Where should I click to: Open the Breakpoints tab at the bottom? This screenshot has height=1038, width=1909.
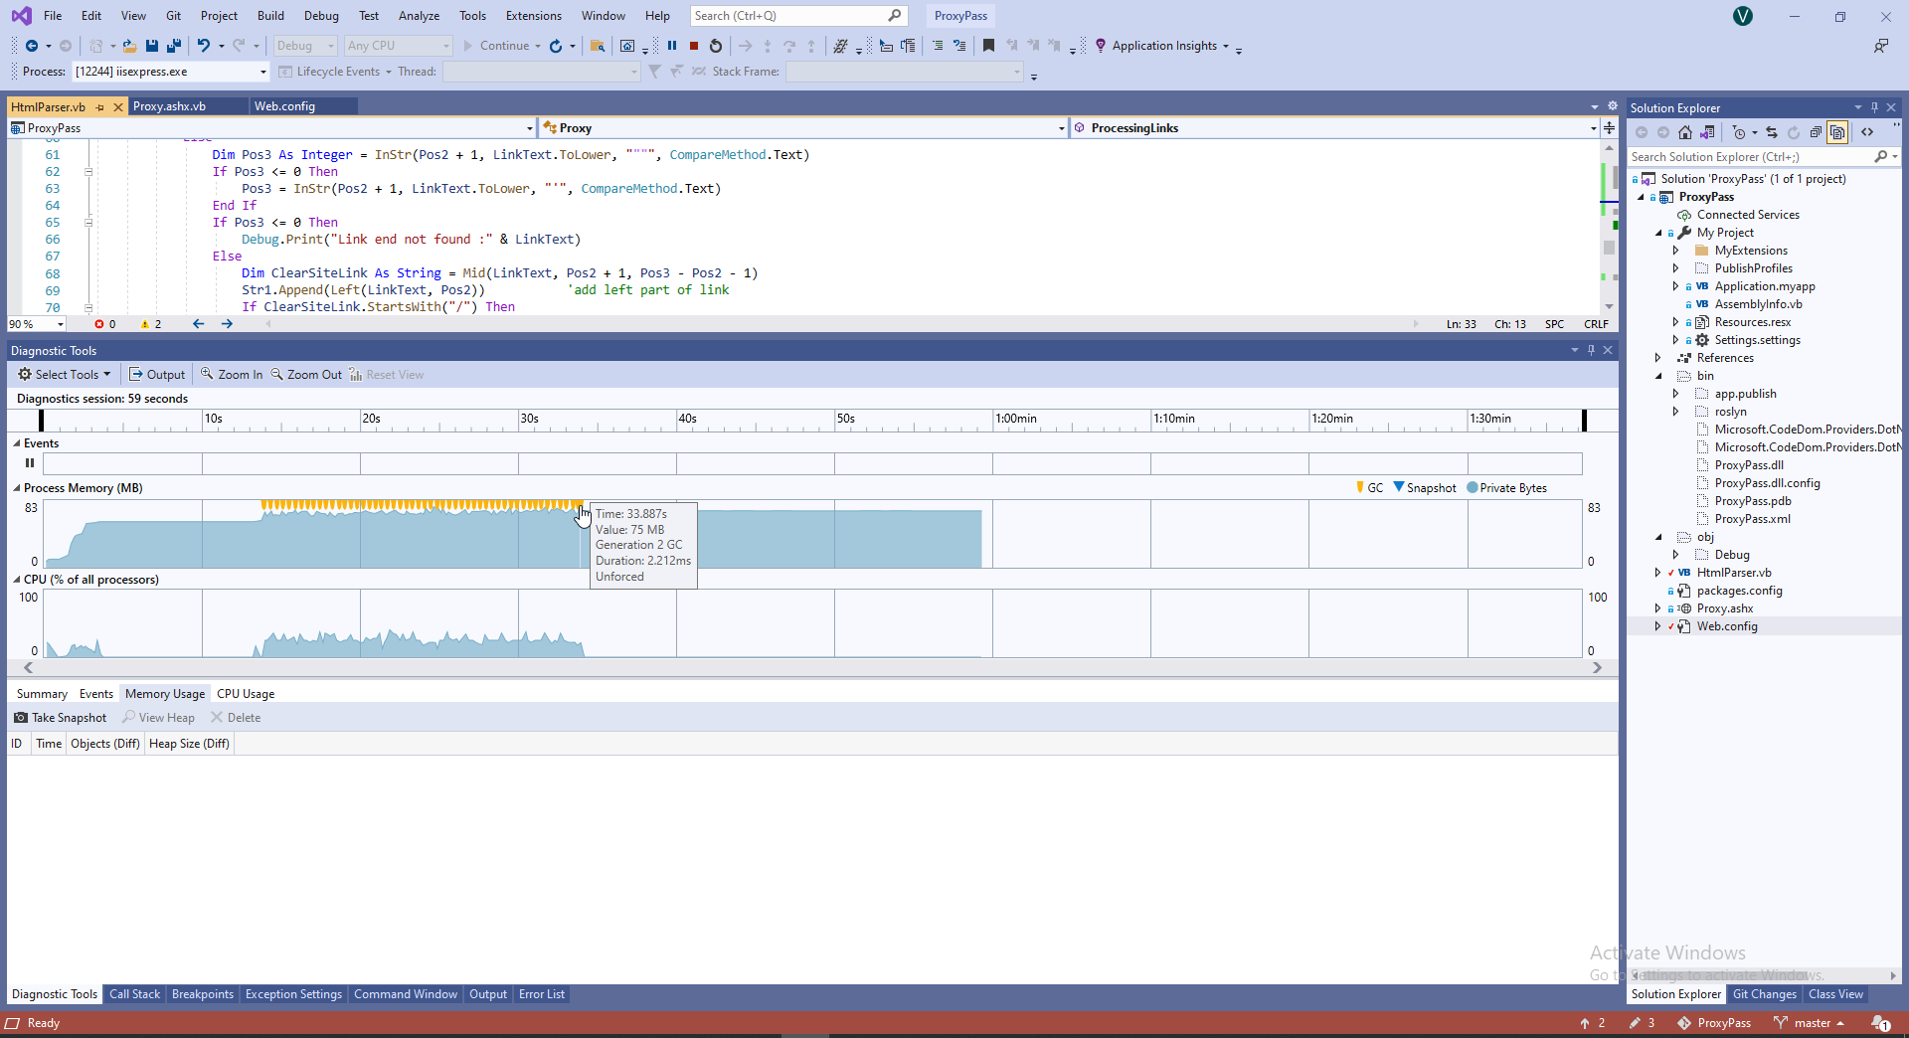tap(203, 994)
